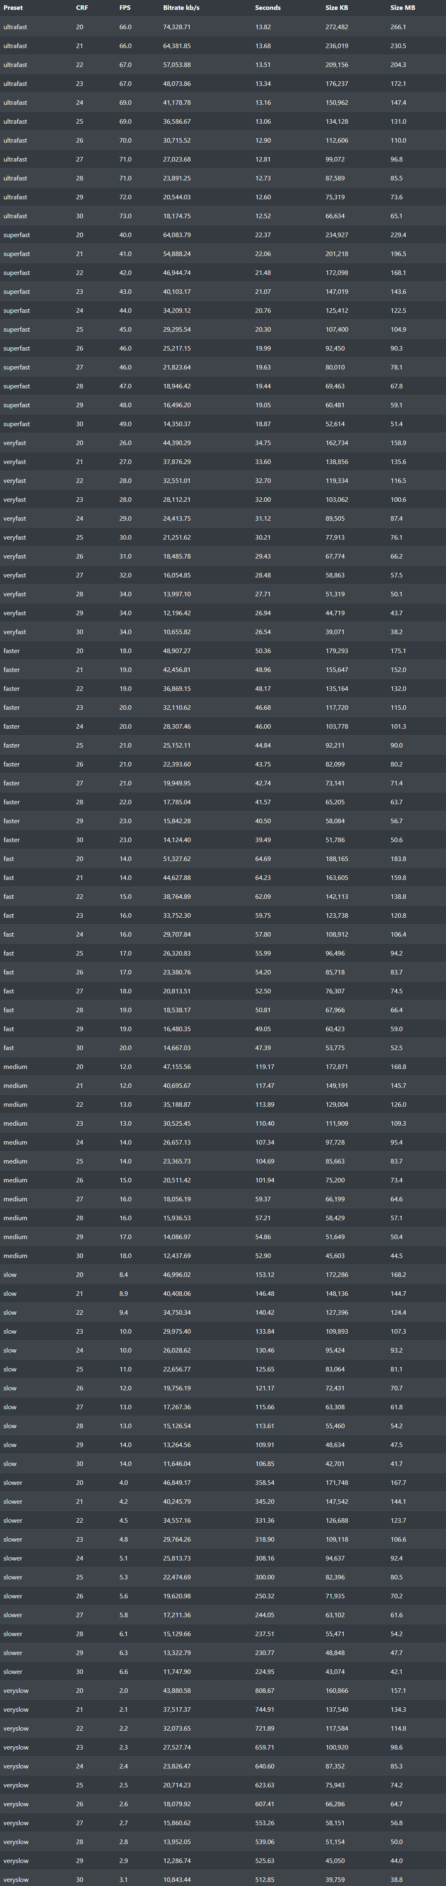
Task: Click the veryfast row with size 162,734 KB
Action: pyautogui.click(x=223, y=443)
